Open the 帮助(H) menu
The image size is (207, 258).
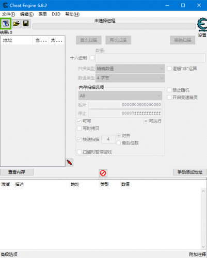pyautogui.click(x=72, y=14)
